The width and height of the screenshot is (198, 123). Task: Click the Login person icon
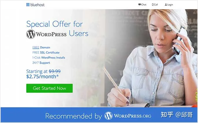pos(166,5)
